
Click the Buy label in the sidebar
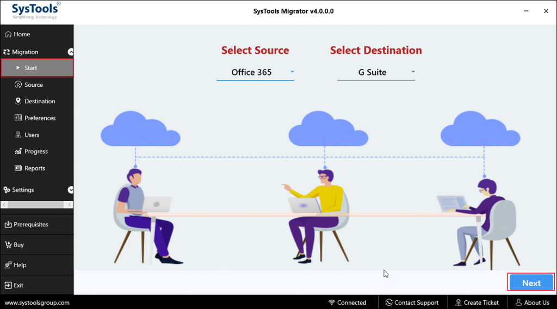pos(19,245)
